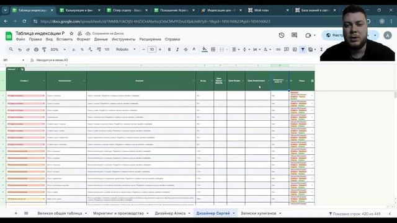This screenshot has width=397, height=223.
Task: Open the Google Sheets home logo
Action: tap(9, 36)
